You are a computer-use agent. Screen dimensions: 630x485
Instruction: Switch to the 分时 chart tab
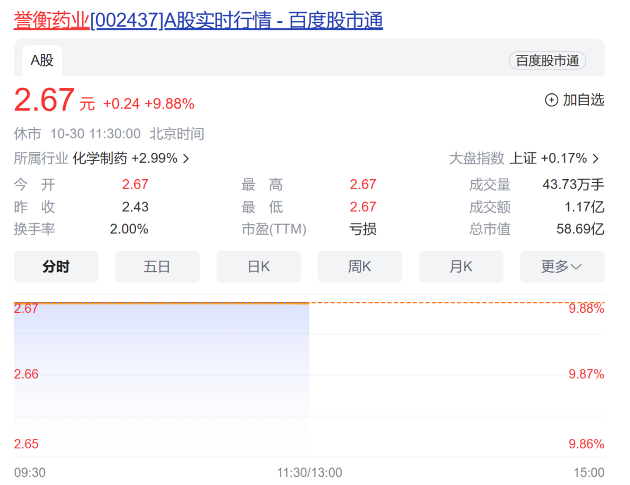pos(56,267)
